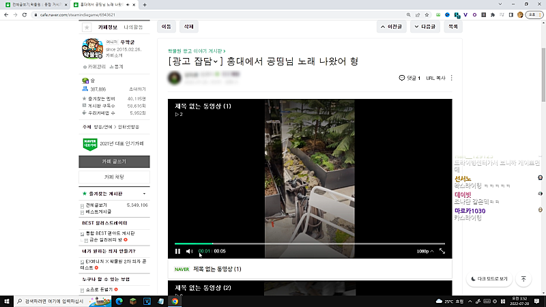The width and height of the screenshot is (546, 307).
Task: Copy the post link with URL 복사
Action: tap(435, 78)
